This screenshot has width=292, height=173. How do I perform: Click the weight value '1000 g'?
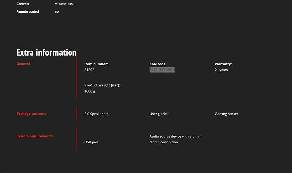90,91
